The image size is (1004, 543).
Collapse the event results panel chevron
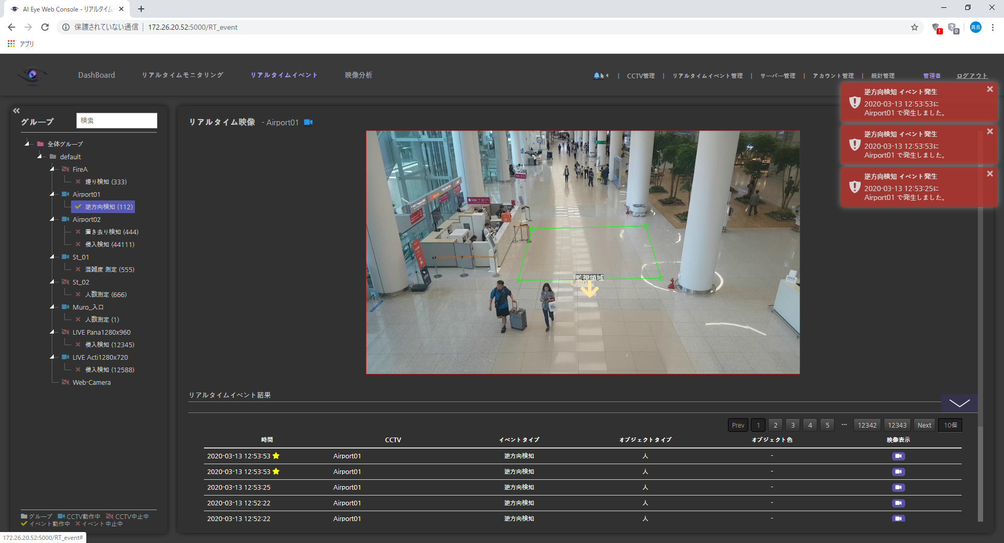click(x=959, y=403)
